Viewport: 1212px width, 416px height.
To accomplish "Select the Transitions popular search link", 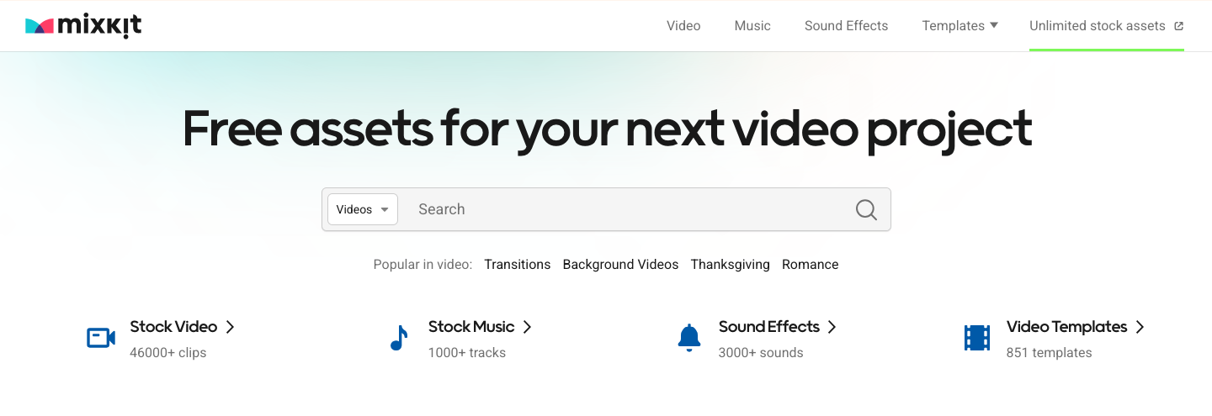I will click(x=517, y=265).
